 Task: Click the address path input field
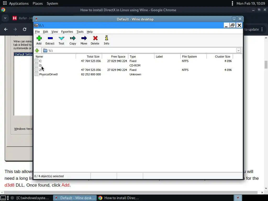(x=141, y=51)
